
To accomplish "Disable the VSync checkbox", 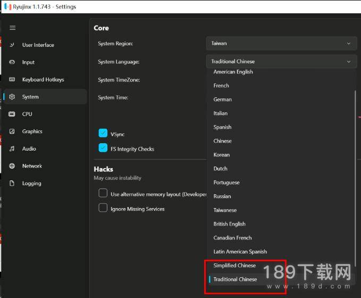I will 103,133.
